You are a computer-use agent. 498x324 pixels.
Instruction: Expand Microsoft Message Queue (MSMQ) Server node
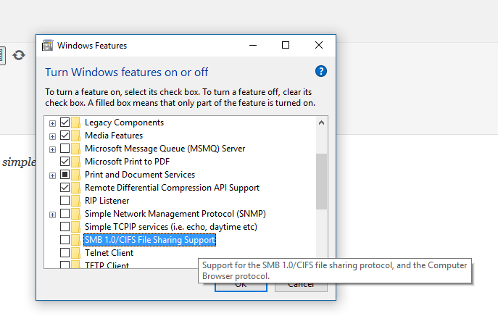coord(52,149)
